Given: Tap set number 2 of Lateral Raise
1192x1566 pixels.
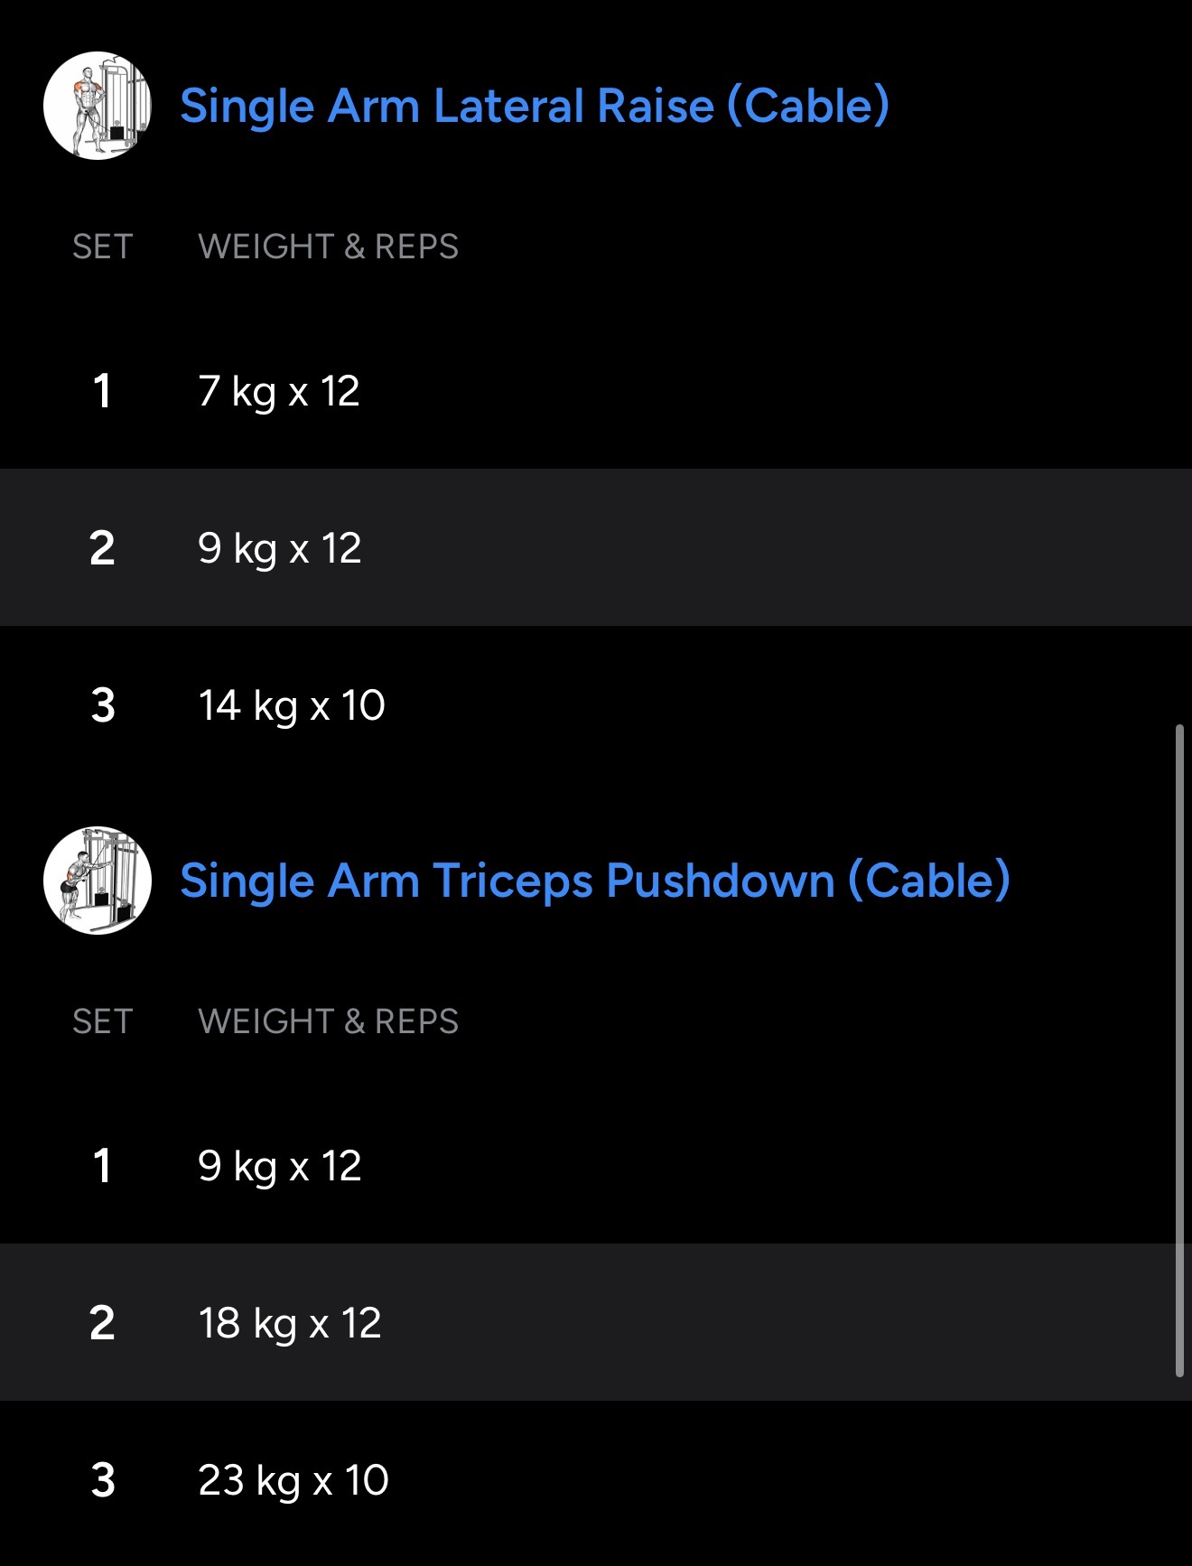Looking at the screenshot, I should click(x=102, y=548).
